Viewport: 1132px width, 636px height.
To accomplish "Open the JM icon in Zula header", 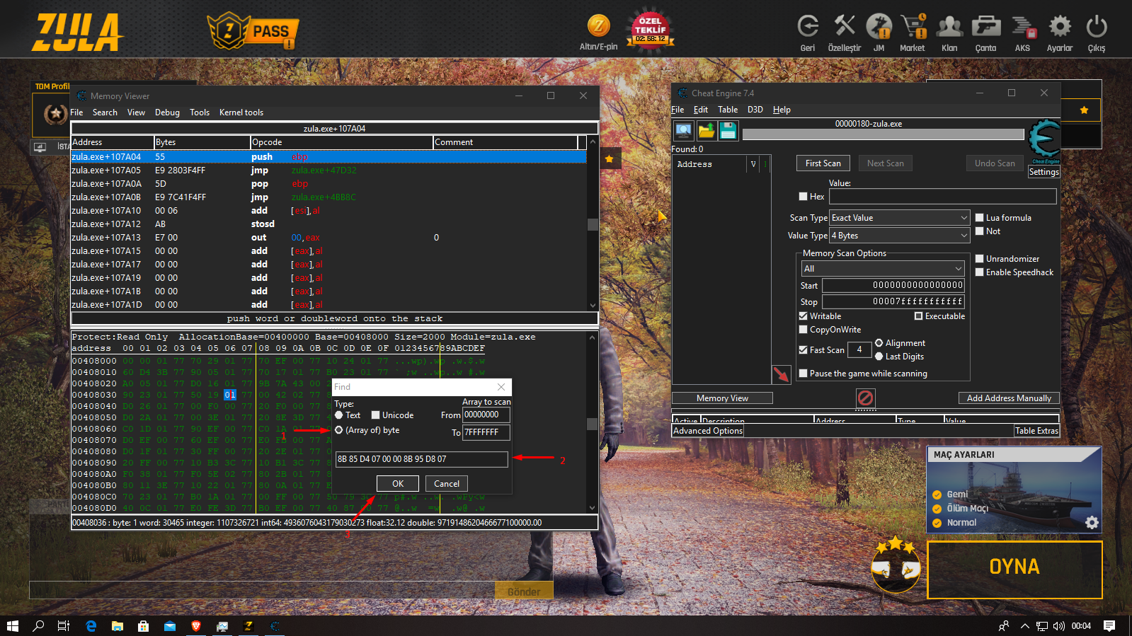I will (x=879, y=27).
